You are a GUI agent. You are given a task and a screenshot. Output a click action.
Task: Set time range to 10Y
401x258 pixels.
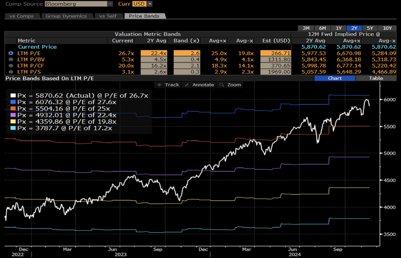pos(387,28)
